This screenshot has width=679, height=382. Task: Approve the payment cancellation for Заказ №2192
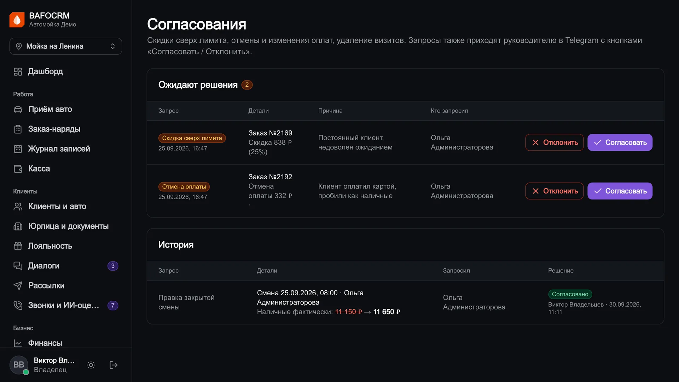click(620, 191)
